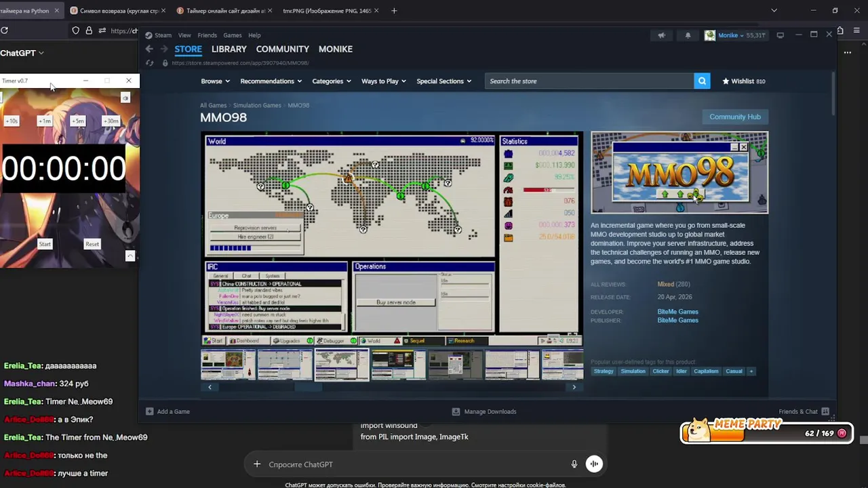Open the Friends & Chat icon
This screenshot has width=868, height=488.
[x=825, y=411]
